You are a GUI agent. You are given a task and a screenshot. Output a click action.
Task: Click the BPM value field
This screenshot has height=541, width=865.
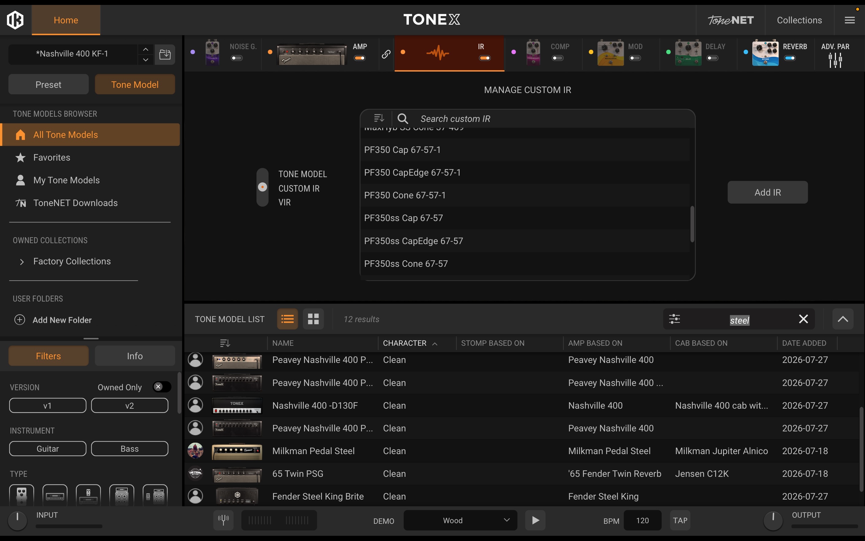(642, 520)
